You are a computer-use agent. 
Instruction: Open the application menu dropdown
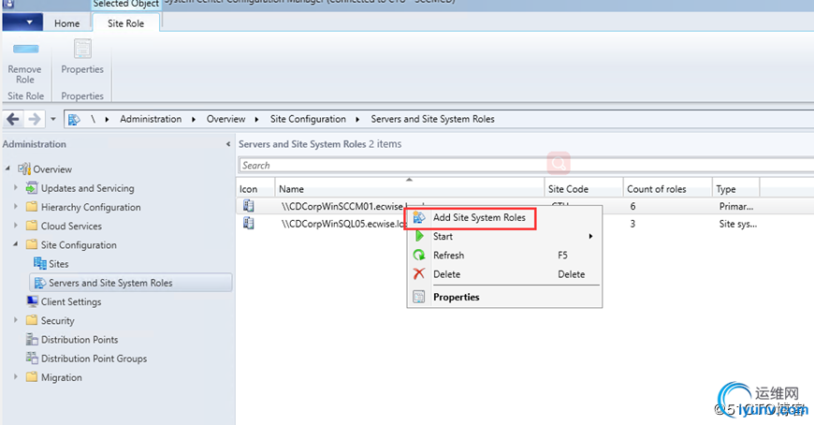pyautogui.click(x=23, y=22)
